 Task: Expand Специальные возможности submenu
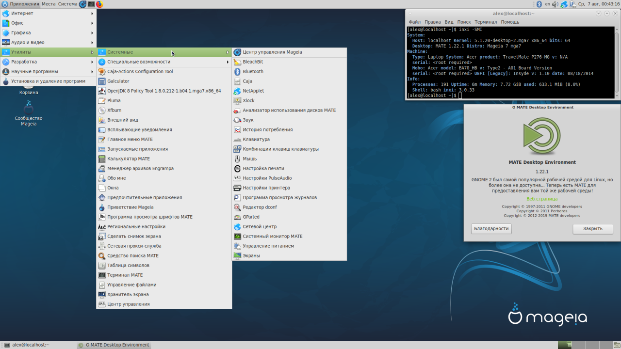tap(164, 62)
